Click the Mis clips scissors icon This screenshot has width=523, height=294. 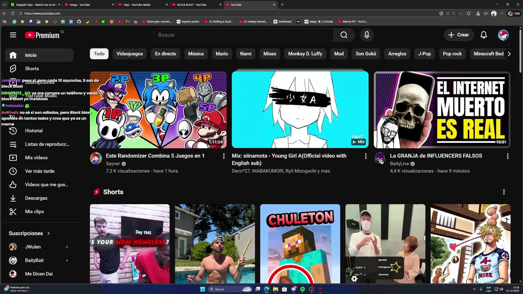13,212
